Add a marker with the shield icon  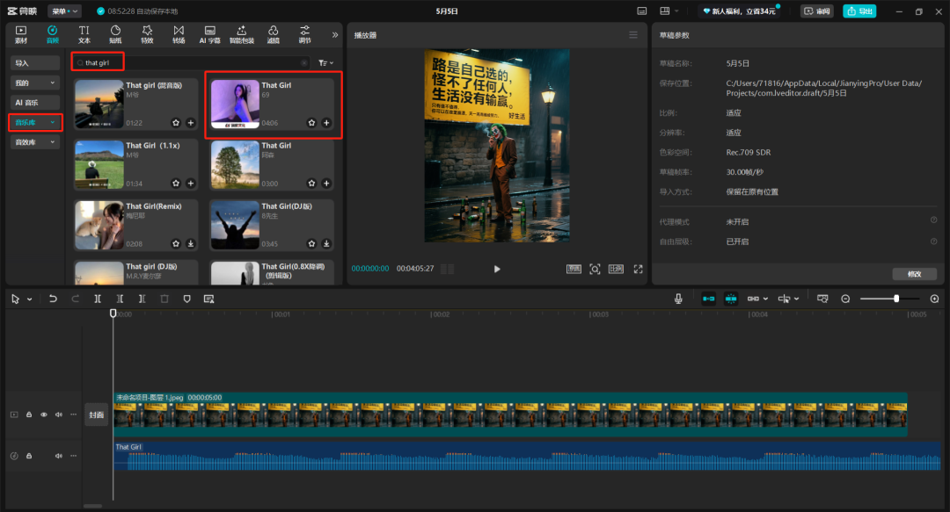click(x=186, y=299)
